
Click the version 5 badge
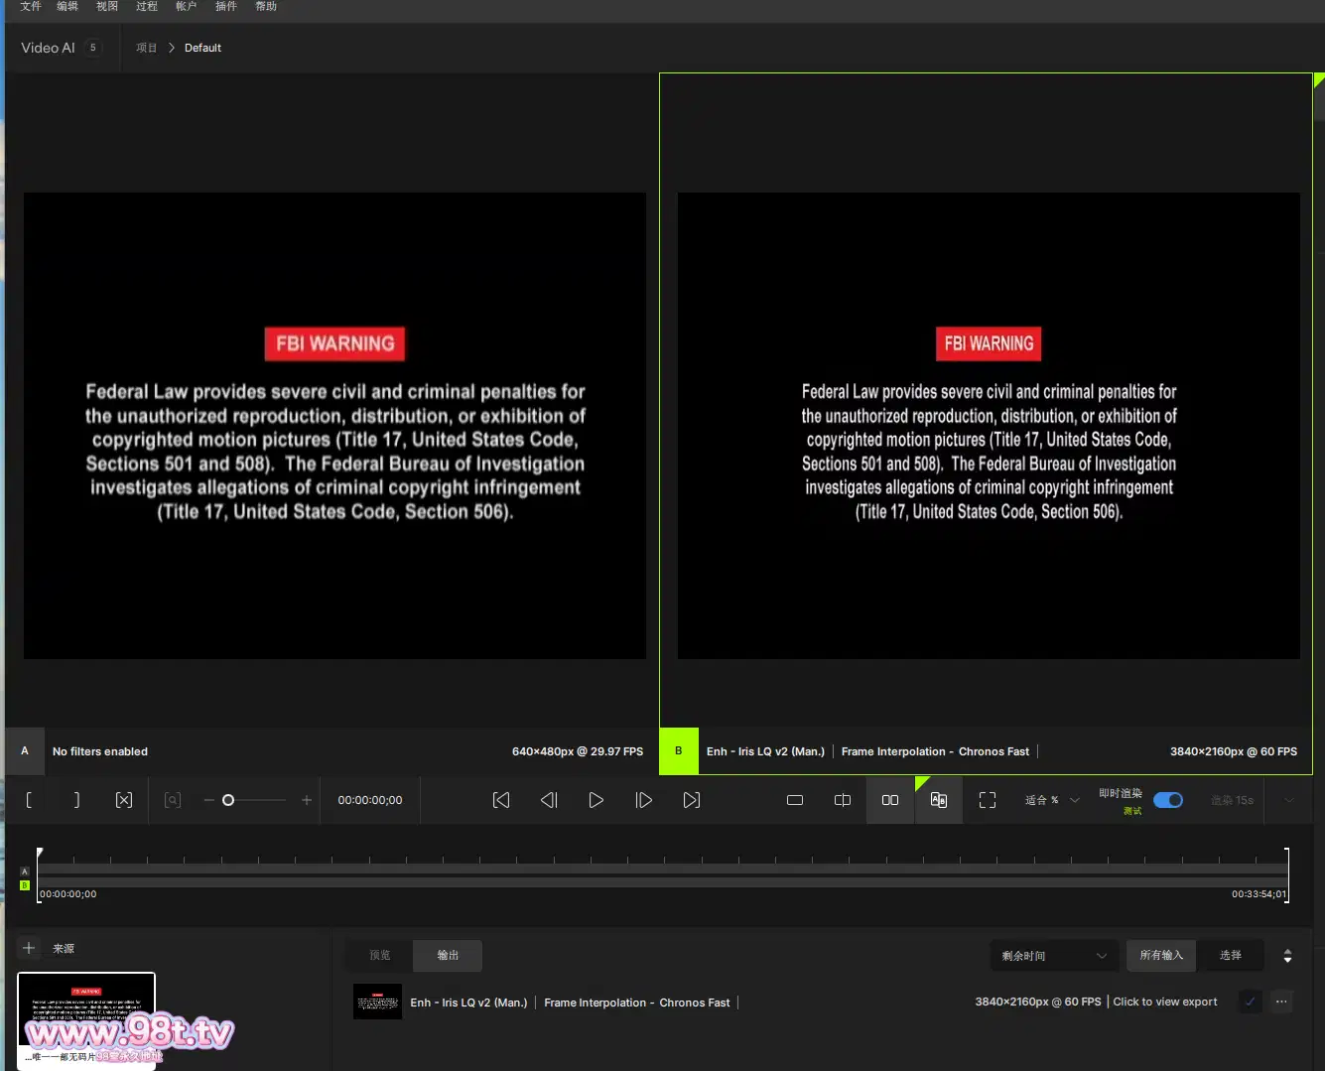click(x=93, y=48)
